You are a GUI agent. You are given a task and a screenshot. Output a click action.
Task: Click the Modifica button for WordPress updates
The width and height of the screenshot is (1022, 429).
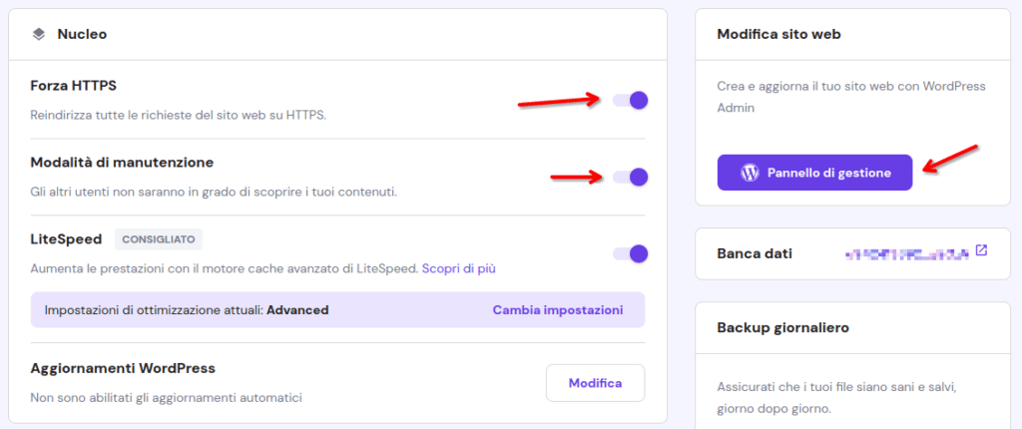tap(595, 383)
